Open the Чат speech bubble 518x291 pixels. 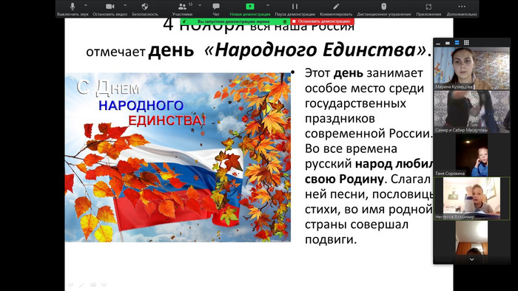pos(216,6)
